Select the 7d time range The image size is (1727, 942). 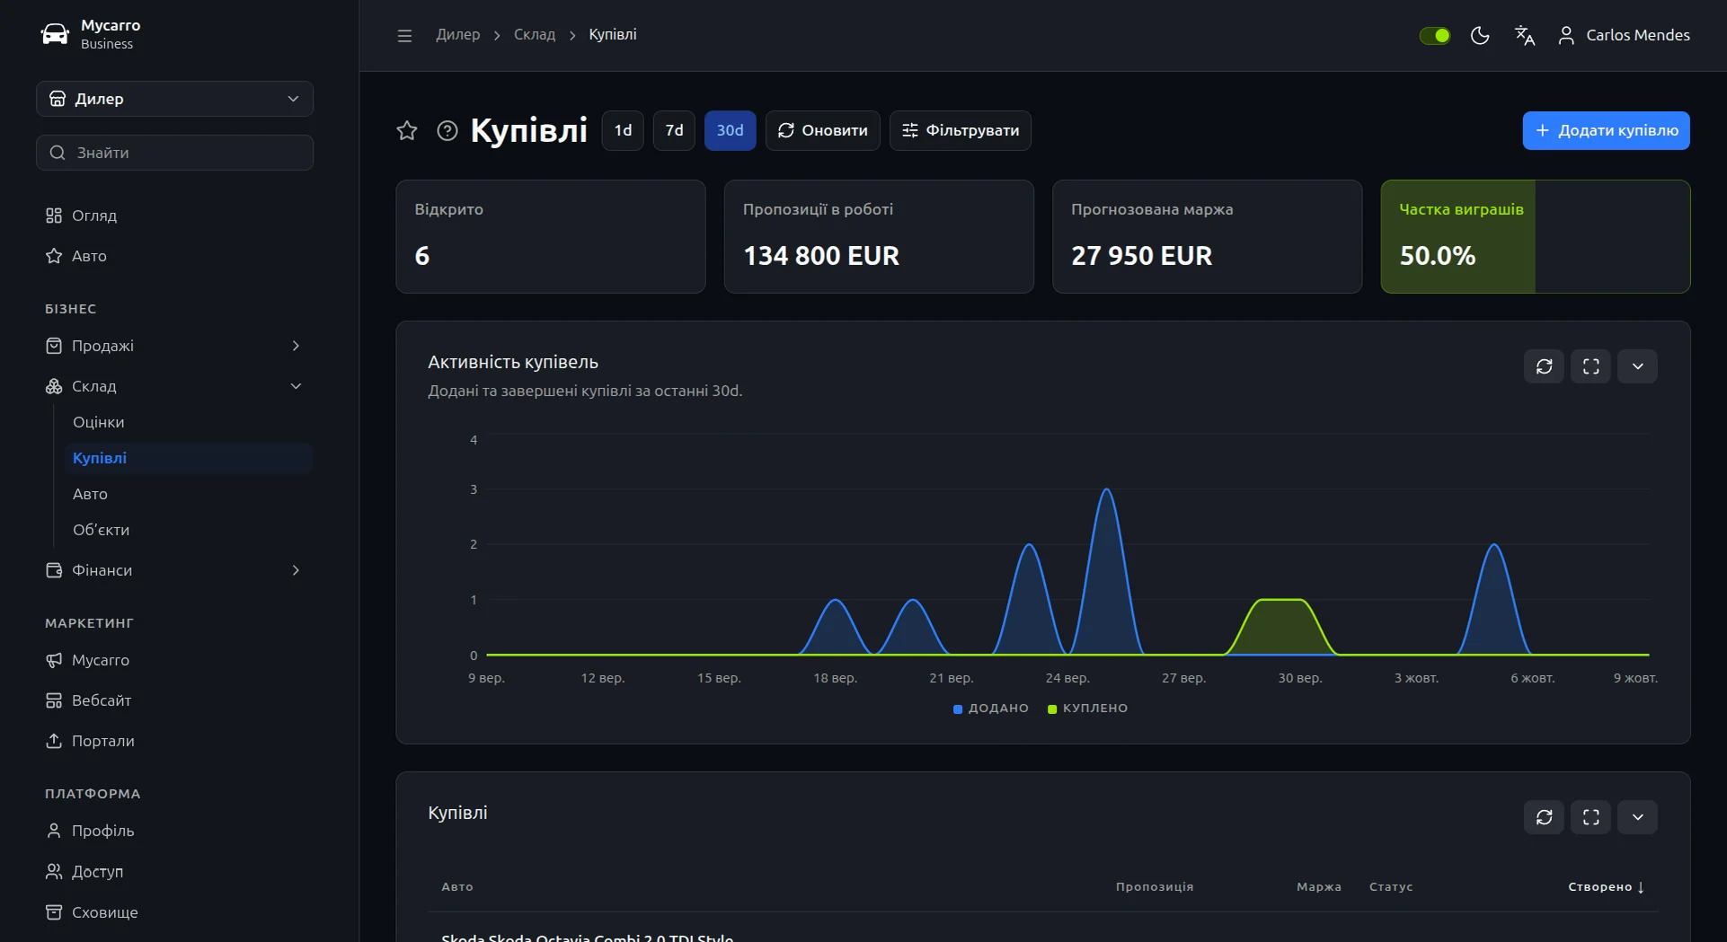pos(674,130)
